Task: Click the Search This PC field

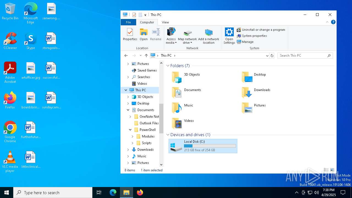Action: pyautogui.click(x=305, y=56)
